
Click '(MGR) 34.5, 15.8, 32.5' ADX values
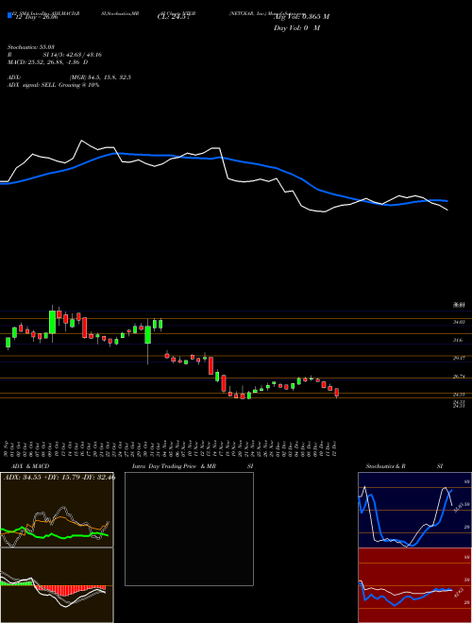pos(100,77)
